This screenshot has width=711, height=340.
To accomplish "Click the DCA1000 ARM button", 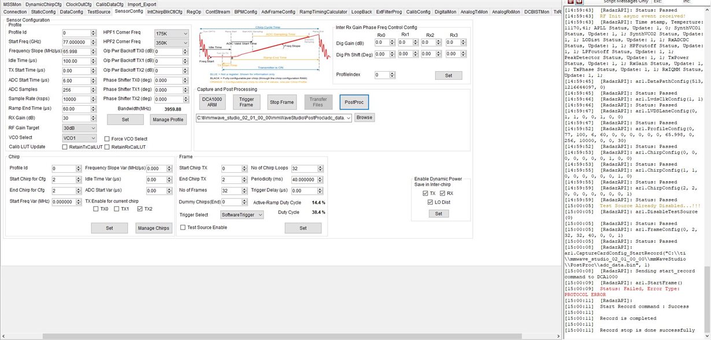I will point(212,102).
